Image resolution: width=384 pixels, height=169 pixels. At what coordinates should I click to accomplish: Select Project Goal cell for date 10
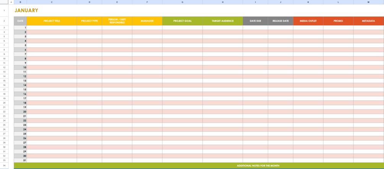click(x=183, y=67)
